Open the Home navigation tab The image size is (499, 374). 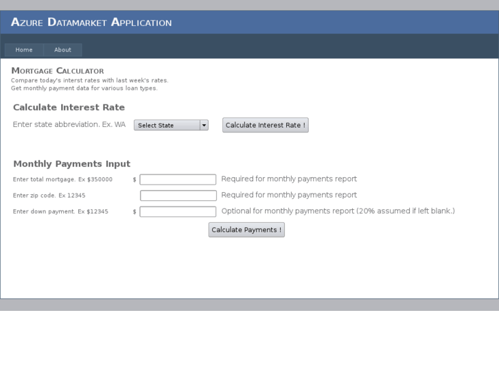pos(24,50)
